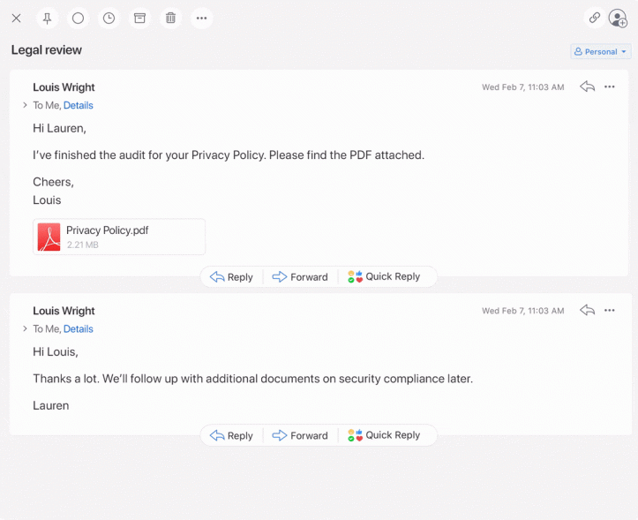Click the 'Cheers,' sign-off line
The height and width of the screenshot is (520, 638).
pyautogui.click(x=53, y=182)
